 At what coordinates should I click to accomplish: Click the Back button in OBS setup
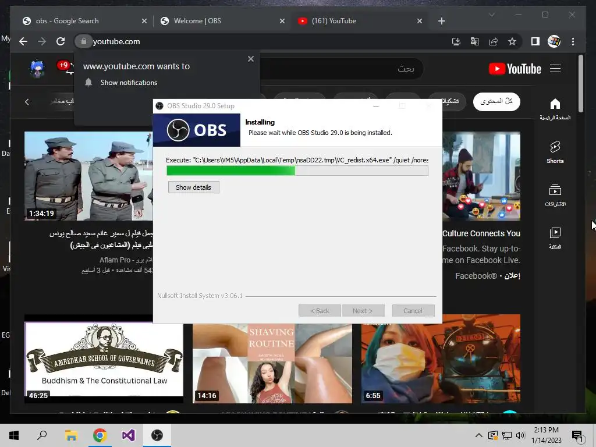click(320, 311)
